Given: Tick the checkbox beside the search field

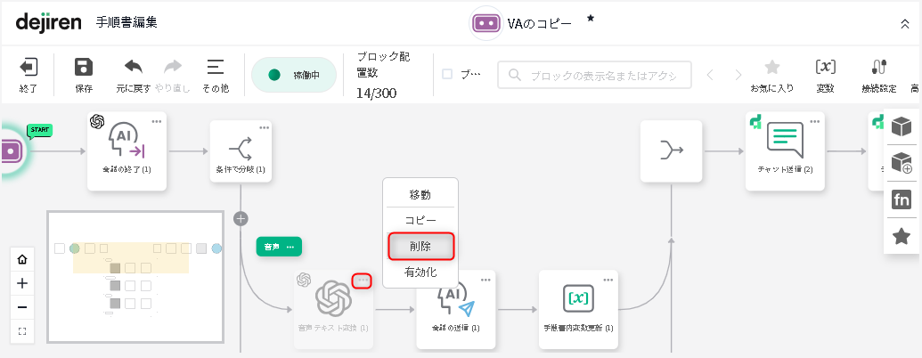Looking at the screenshot, I should [447, 75].
